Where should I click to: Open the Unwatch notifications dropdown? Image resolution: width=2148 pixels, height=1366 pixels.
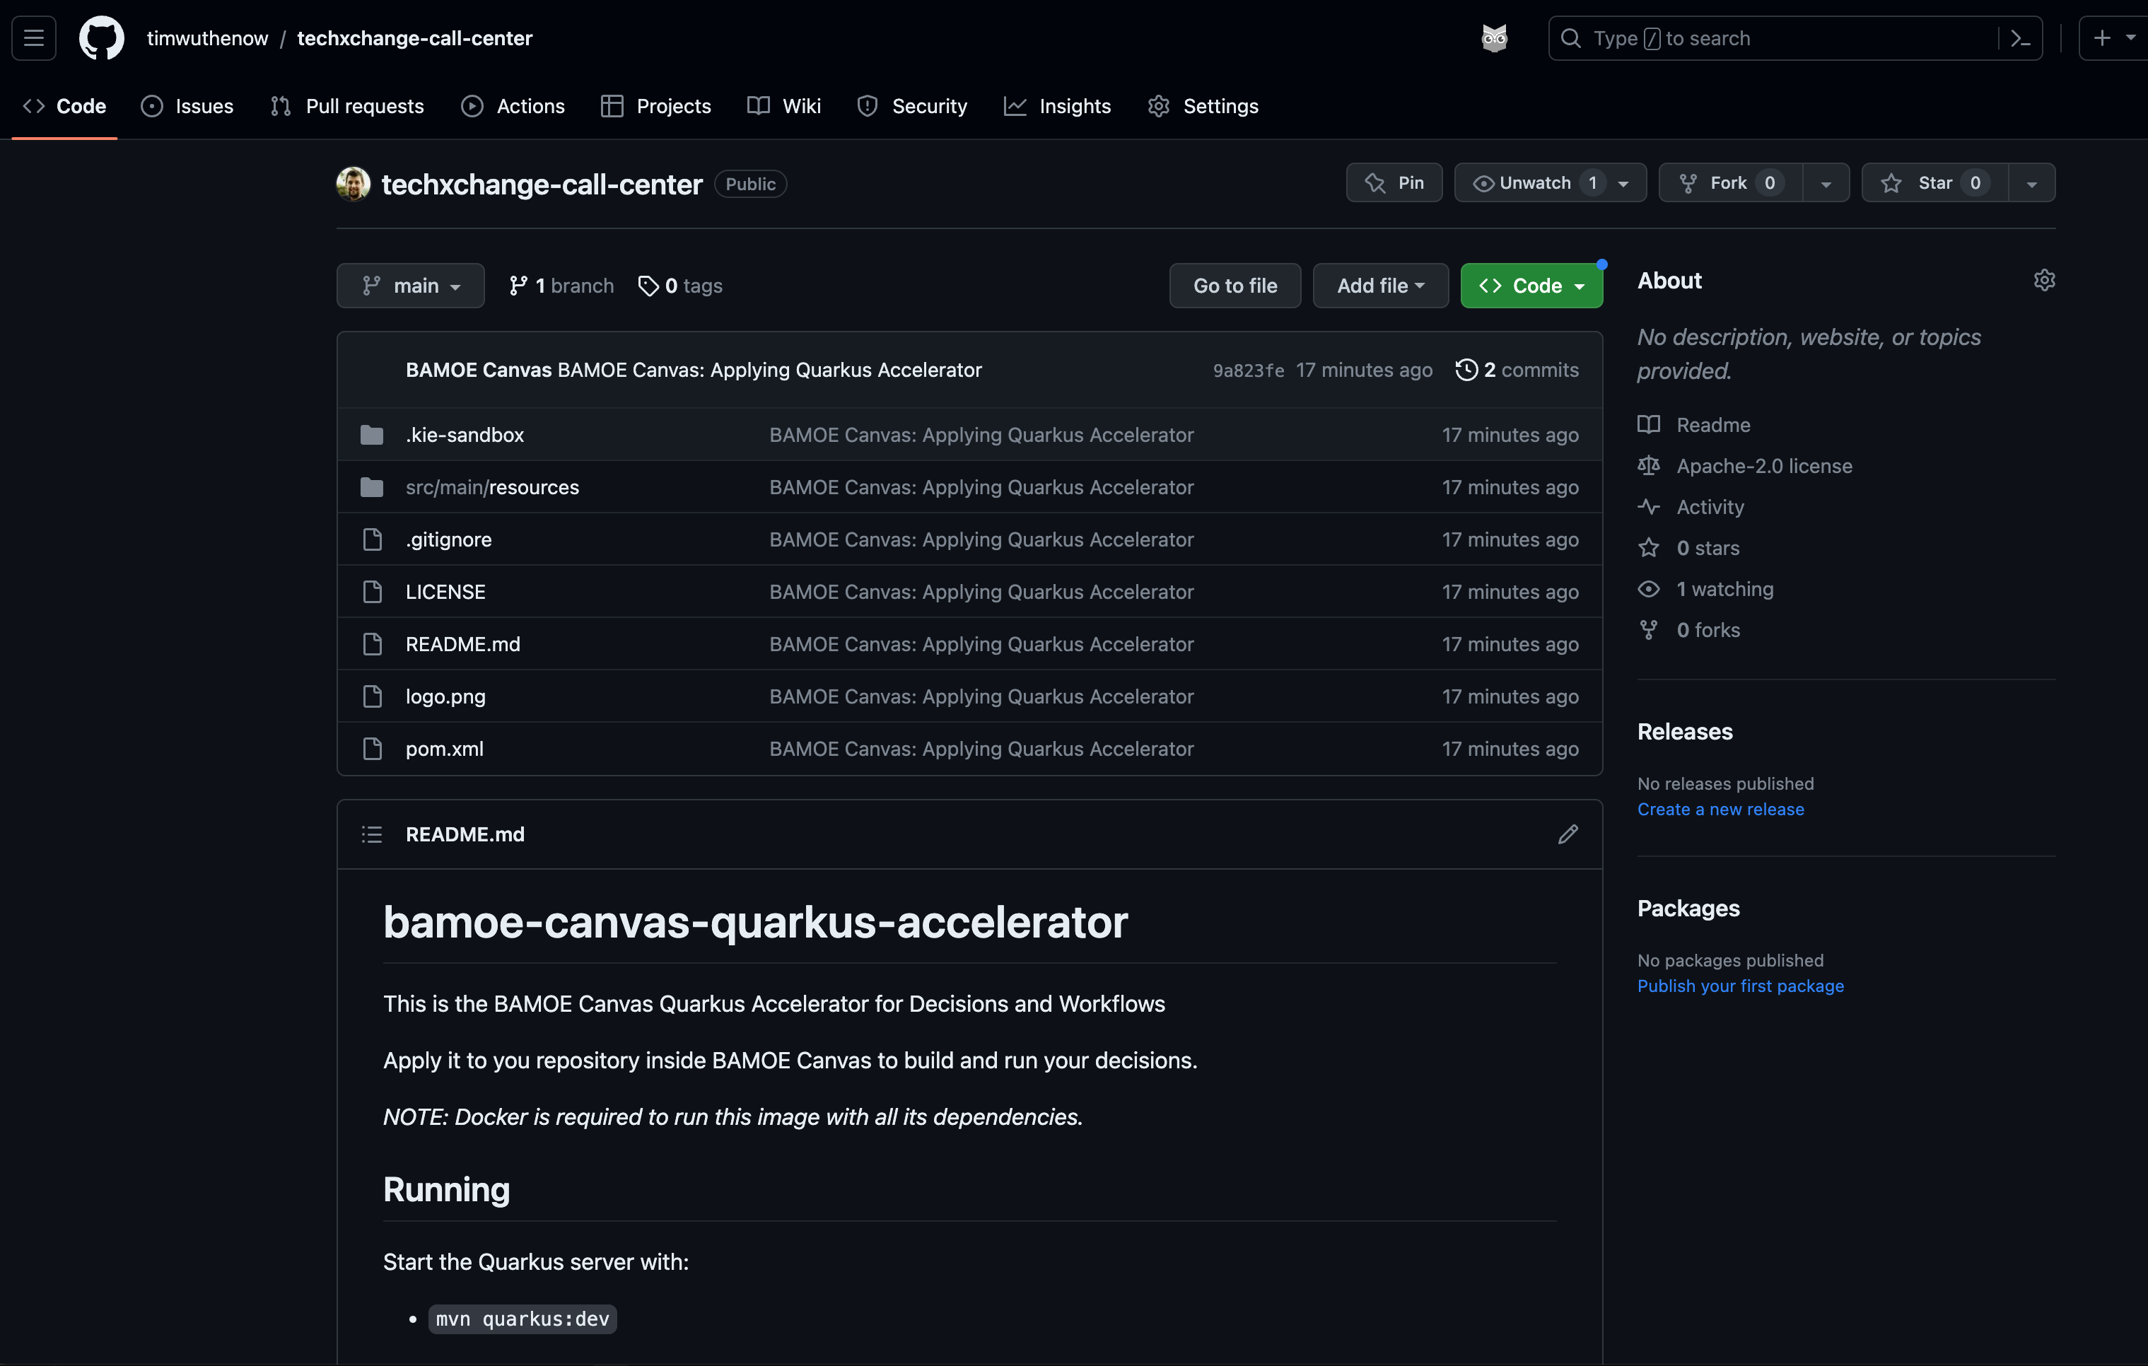pyautogui.click(x=1549, y=183)
